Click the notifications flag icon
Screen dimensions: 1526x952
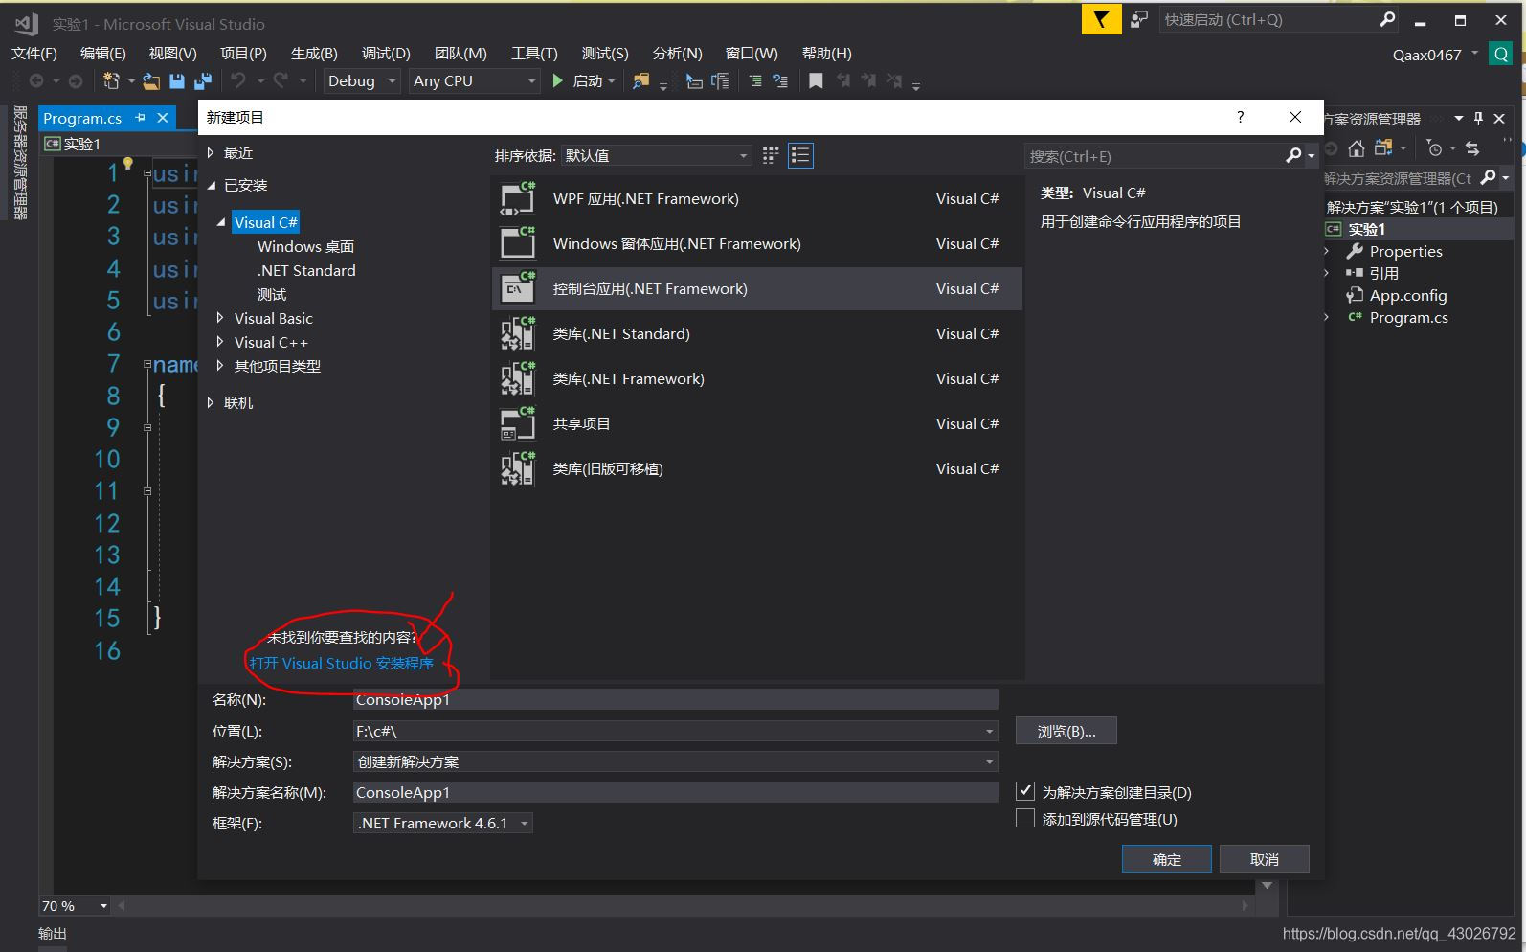coord(1101,19)
